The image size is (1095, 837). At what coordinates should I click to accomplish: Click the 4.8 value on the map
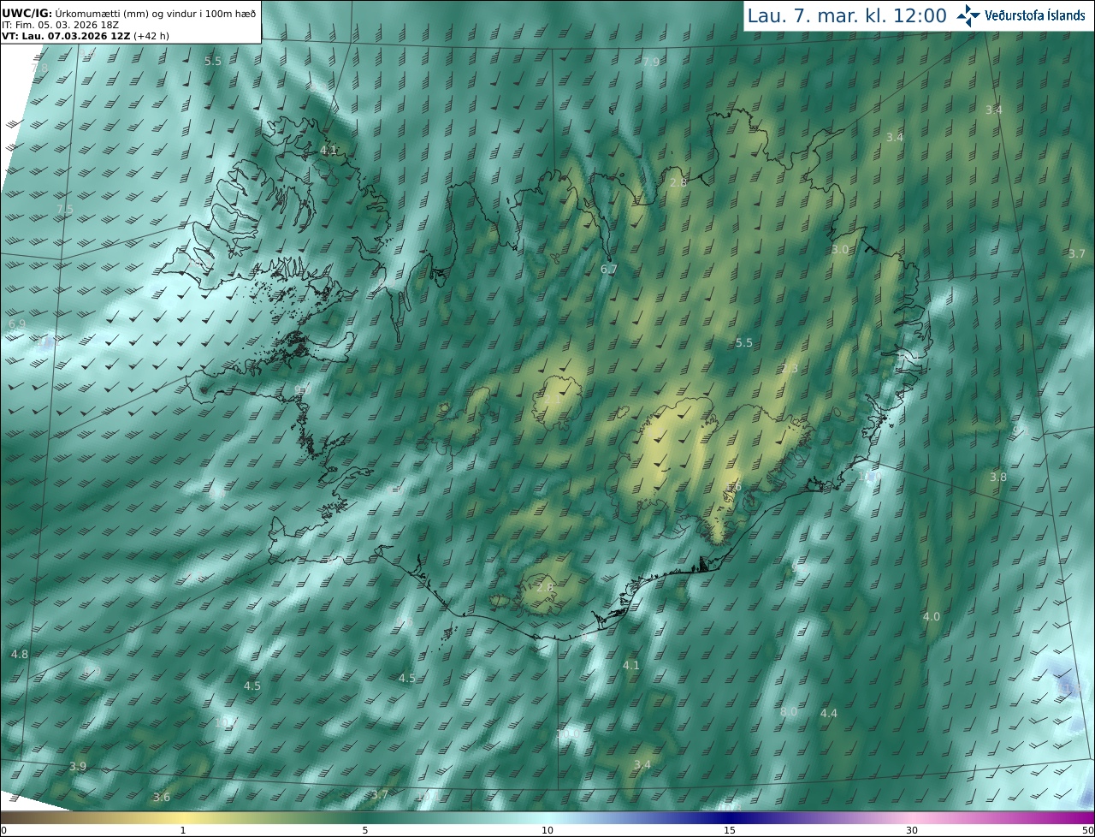pyautogui.click(x=19, y=654)
